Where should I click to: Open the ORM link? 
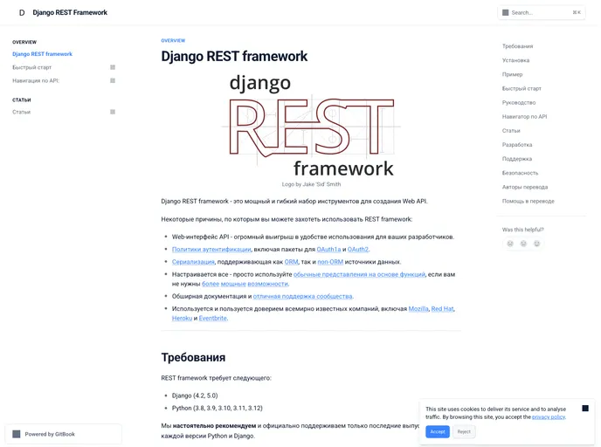[291, 262]
